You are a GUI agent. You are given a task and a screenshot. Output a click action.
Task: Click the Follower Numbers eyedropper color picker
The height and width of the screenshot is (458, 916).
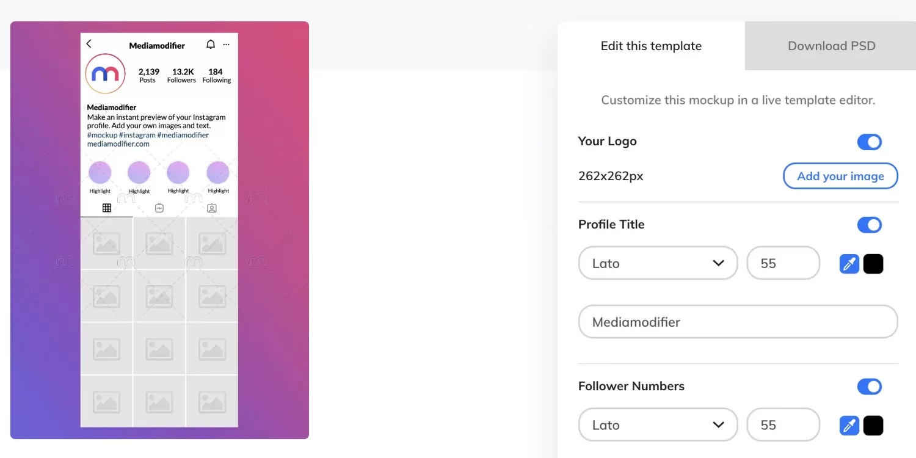point(849,426)
